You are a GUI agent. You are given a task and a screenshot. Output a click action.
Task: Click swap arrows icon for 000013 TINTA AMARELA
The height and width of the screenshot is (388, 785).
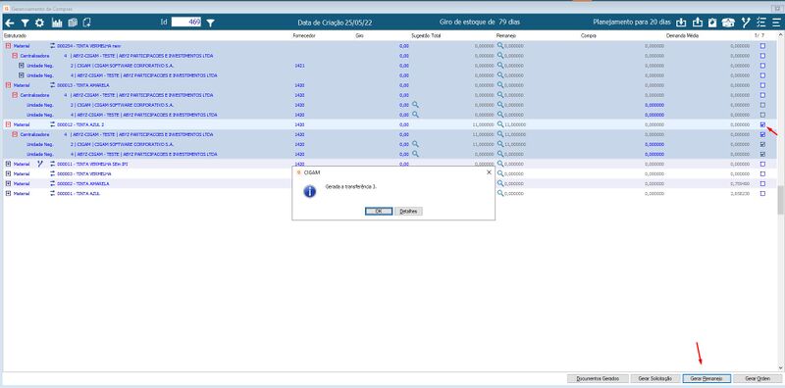[x=53, y=85]
